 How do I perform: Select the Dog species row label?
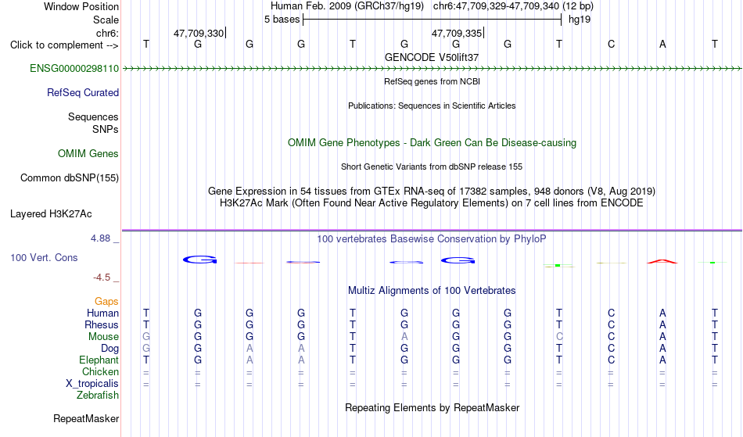point(109,349)
